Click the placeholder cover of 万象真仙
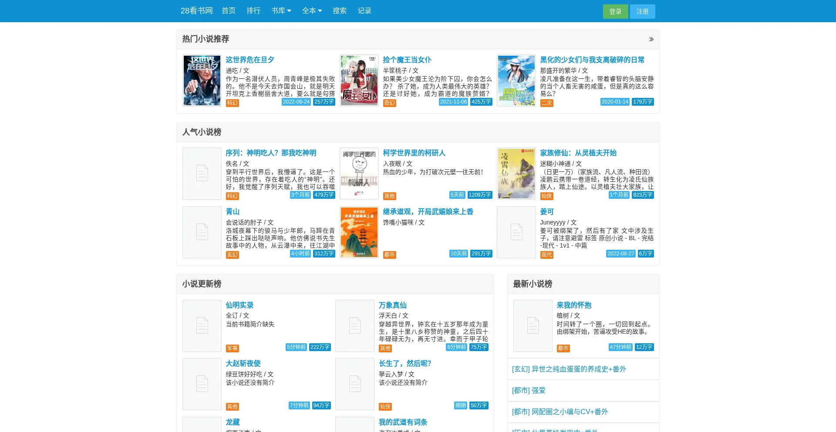Screen dimensions: 836x432 point(355,326)
